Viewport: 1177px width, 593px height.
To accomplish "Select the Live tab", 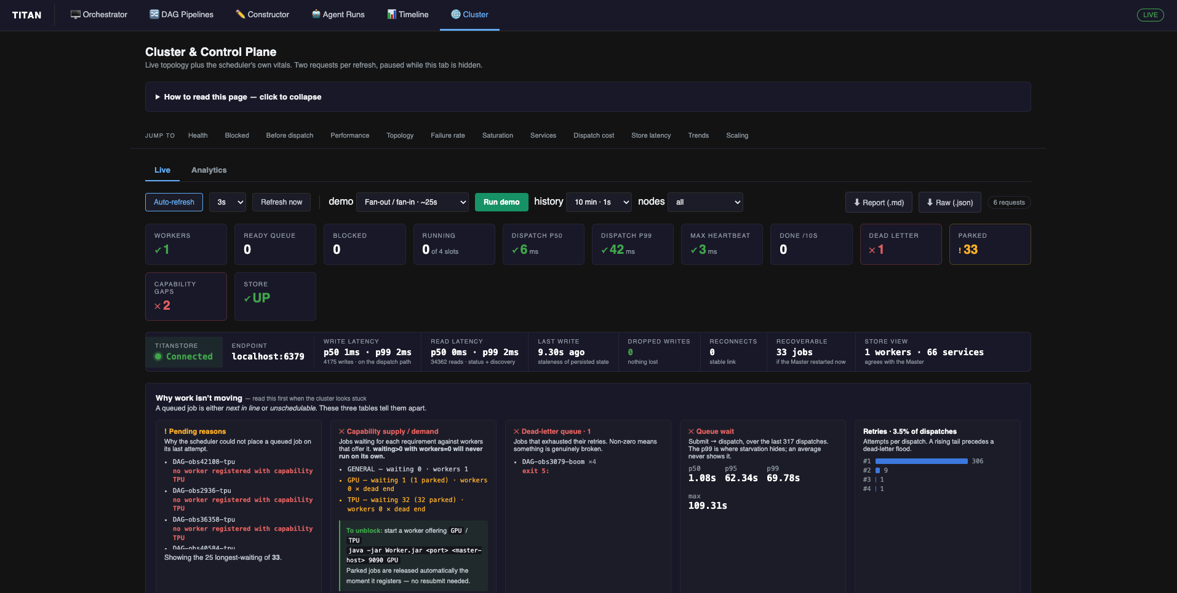I will click(162, 170).
